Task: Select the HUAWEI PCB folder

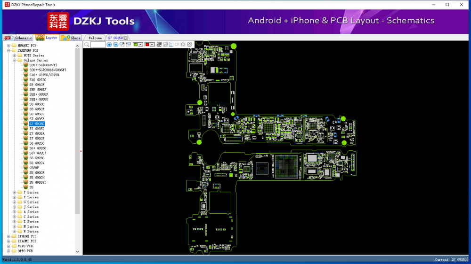Action: coord(27,46)
